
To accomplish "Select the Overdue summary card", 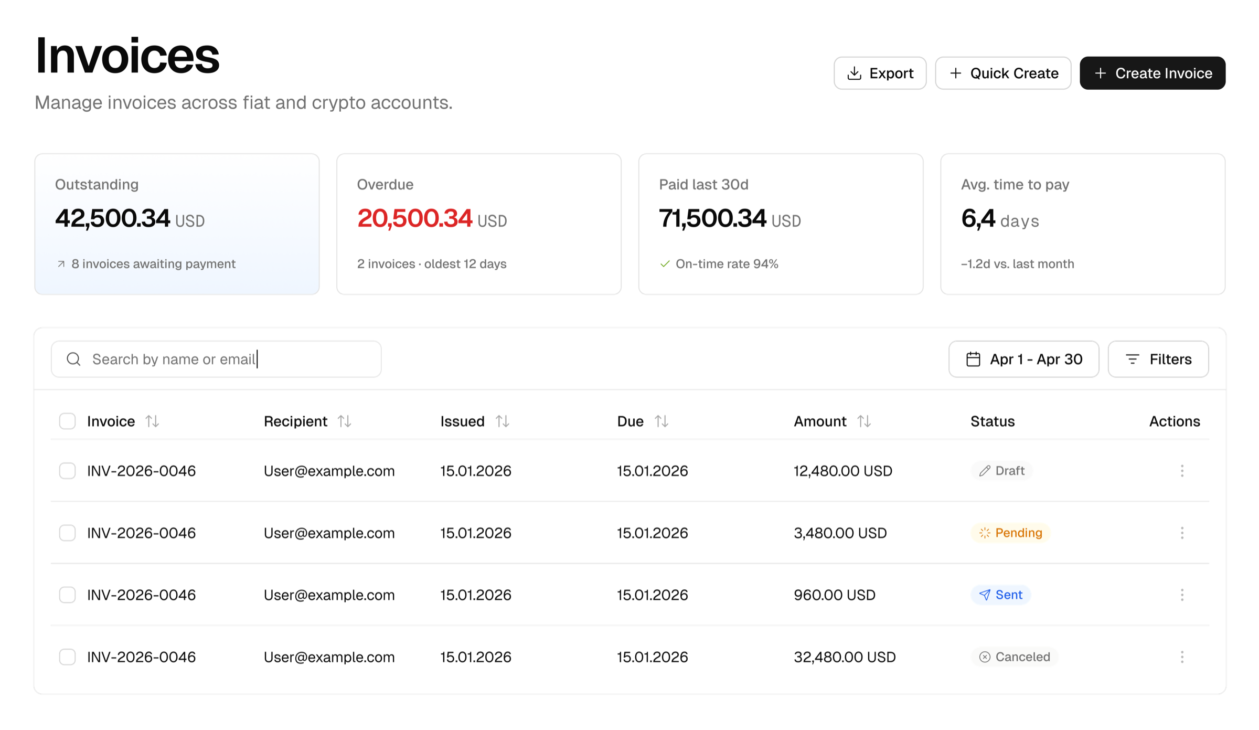I will coord(479,224).
